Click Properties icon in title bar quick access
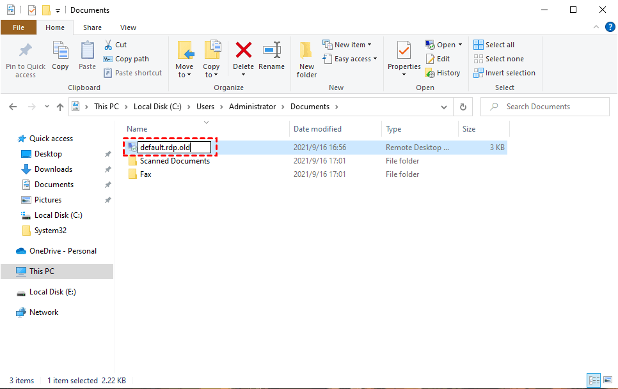This screenshot has height=389, width=618. tap(32, 10)
